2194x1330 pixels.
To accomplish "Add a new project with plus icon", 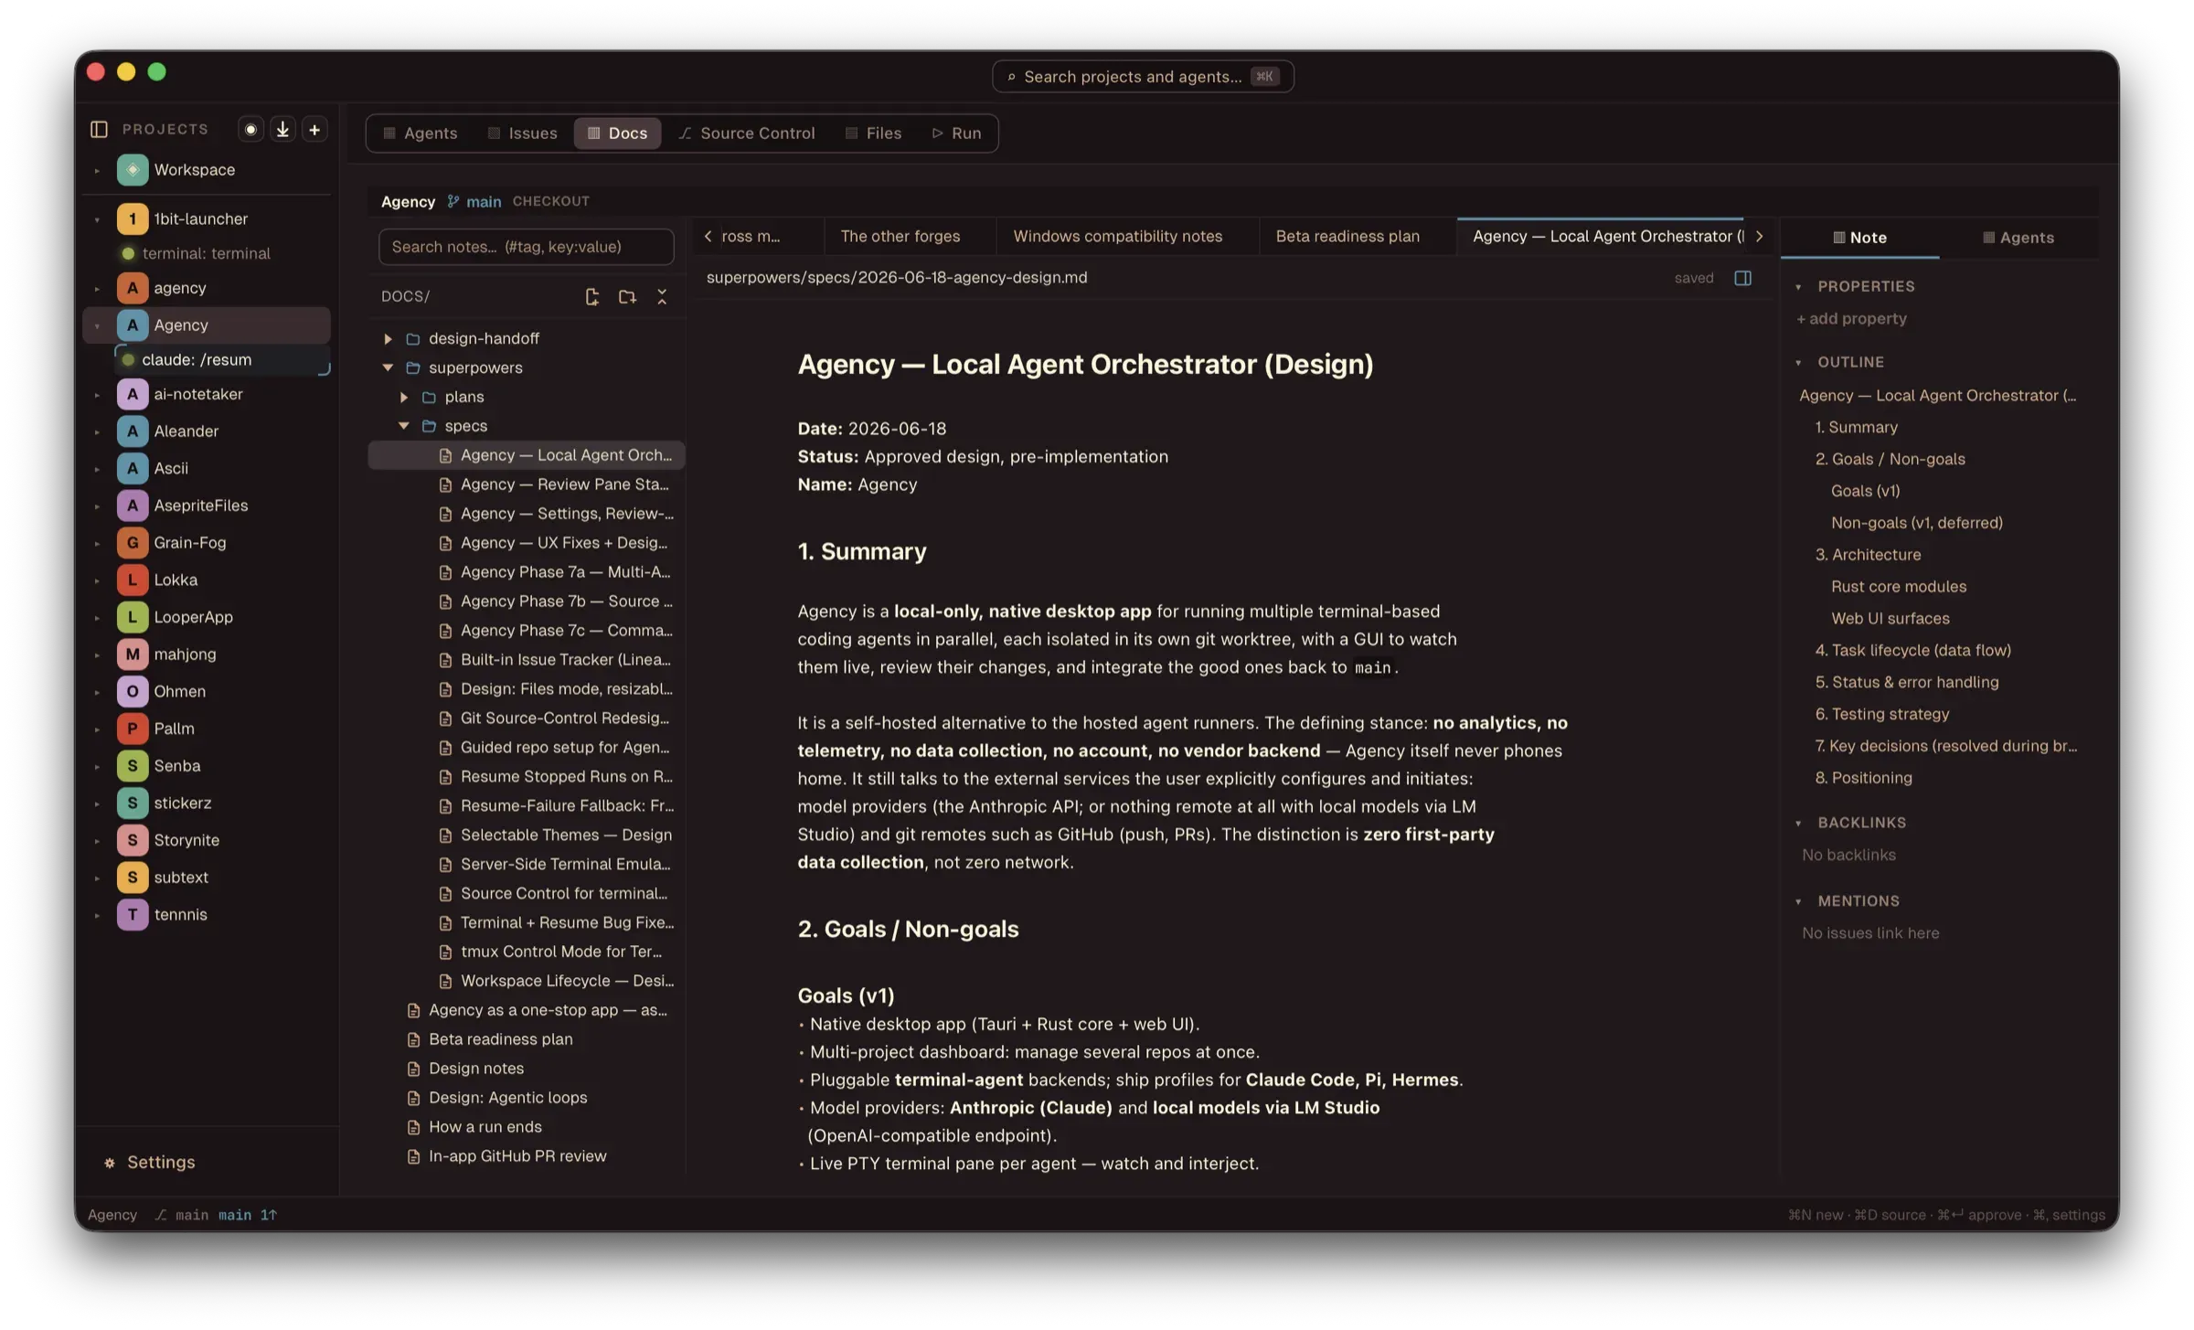I will click(314, 129).
